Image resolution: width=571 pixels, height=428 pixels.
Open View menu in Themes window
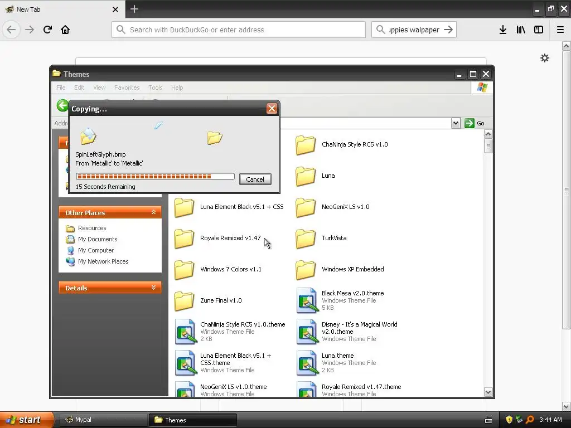pos(99,87)
